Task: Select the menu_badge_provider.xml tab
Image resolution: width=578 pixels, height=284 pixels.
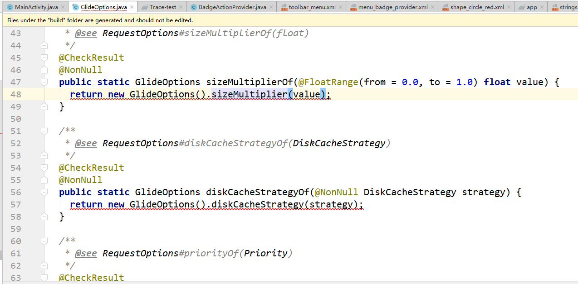Action: [393, 7]
